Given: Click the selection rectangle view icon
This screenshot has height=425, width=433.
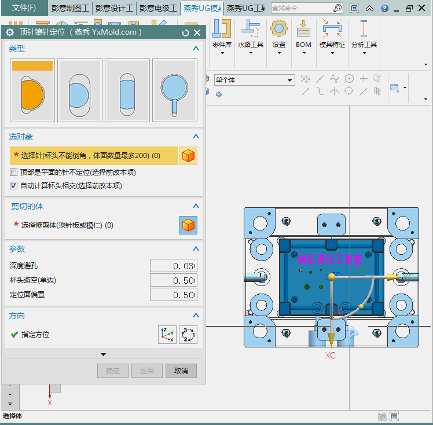Looking at the screenshot, I should [x=394, y=88].
